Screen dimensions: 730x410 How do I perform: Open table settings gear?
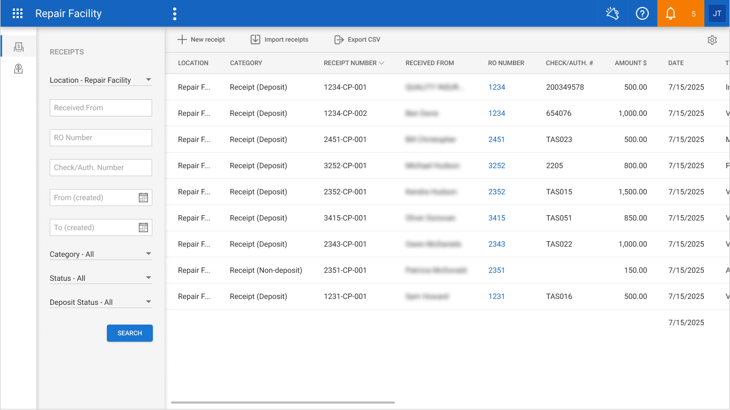pyautogui.click(x=712, y=40)
